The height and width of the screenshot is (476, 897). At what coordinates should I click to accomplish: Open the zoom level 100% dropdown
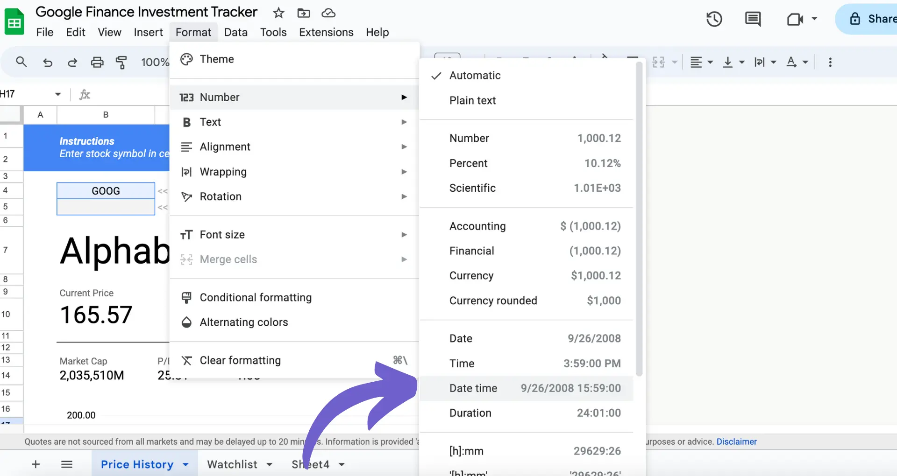tap(155, 62)
